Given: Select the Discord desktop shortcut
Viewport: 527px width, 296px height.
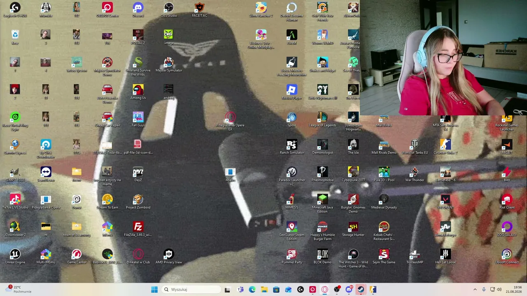Looking at the screenshot, I should [x=138, y=10].
